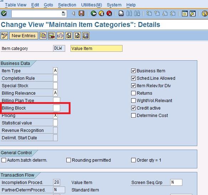Screen dimensions: 208x195
Task: Go back with the green arrow icon
Action: click(94, 13)
